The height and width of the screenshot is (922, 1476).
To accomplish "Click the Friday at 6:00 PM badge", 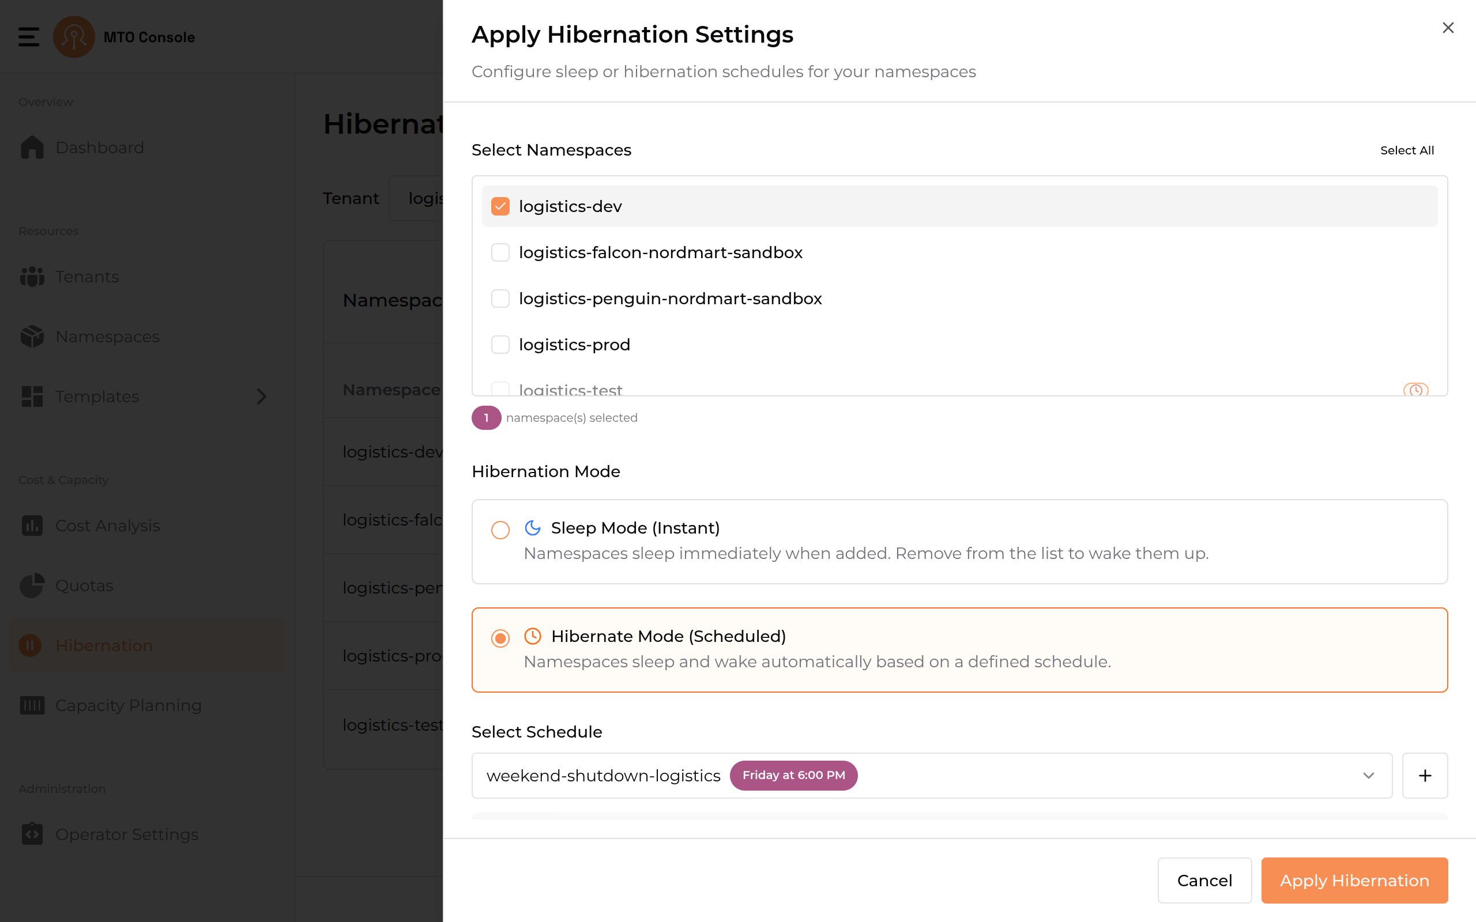I will click(793, 775).
